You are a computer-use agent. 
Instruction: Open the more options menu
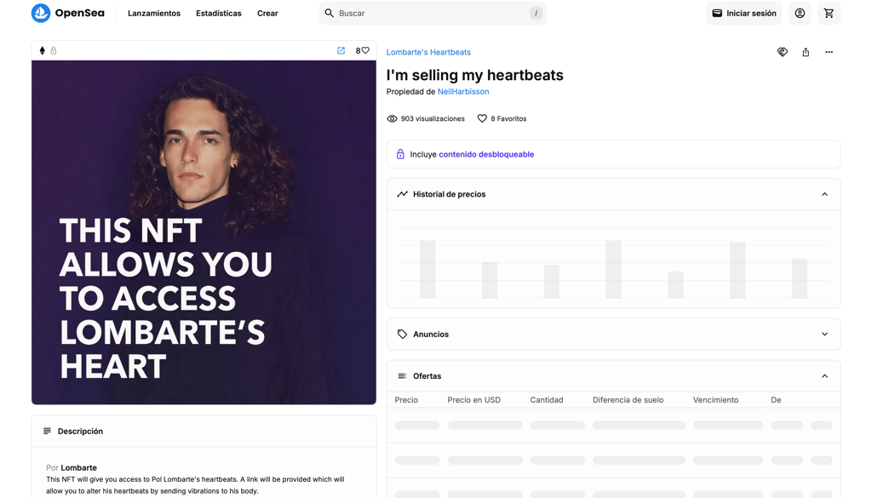point(829,53)
